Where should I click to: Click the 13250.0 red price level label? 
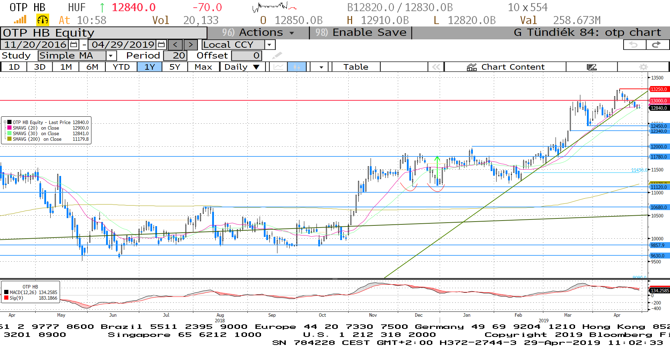point(659,89)
